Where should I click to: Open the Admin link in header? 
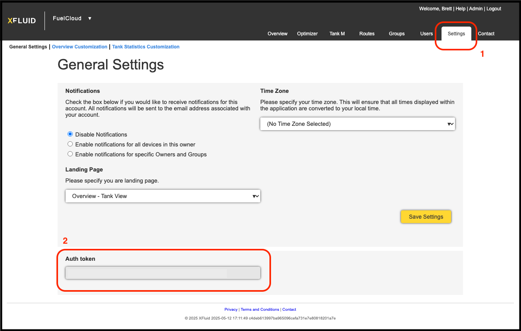(x=476, y=9)
